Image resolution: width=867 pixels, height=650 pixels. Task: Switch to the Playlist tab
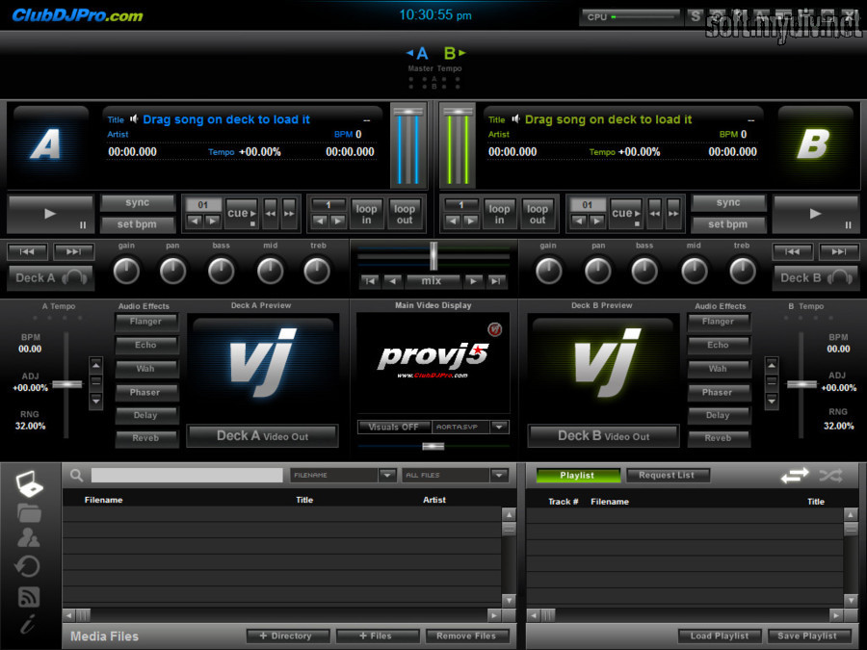pyautogui.click(x=577, y=476)
